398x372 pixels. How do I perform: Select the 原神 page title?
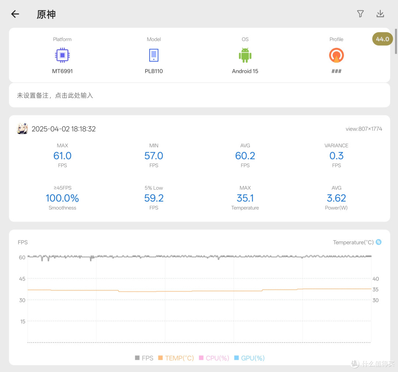click(46, 14)
